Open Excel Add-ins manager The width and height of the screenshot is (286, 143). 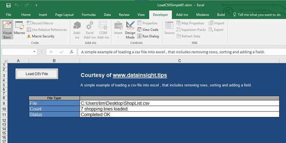click(x=90, y=30)
